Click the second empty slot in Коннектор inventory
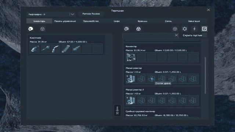 pyautogui.click(x=141, y=57)
